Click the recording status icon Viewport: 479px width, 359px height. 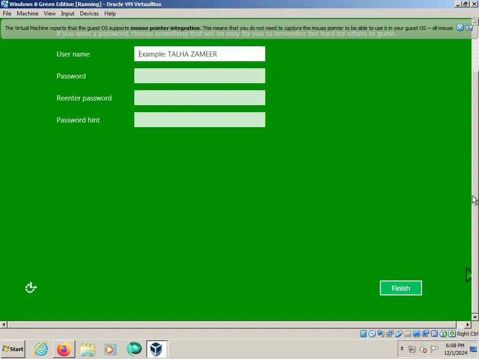point(425,334)
